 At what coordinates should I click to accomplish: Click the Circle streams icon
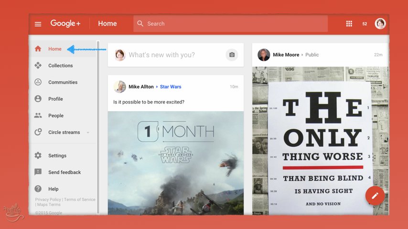click(38, 132)
